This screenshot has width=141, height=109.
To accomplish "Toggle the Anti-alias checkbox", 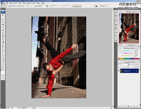I will coord(27,6).
